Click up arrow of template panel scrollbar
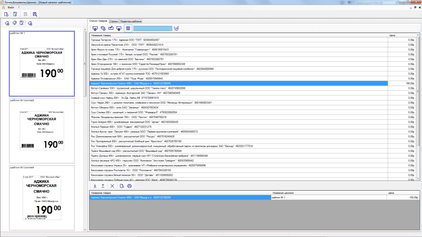Viewport: 422px width, 237px height. click(85, 29)
